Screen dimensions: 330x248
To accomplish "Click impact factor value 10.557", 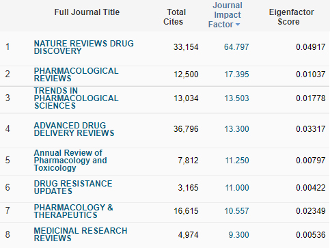I will [x=236, y=211].
